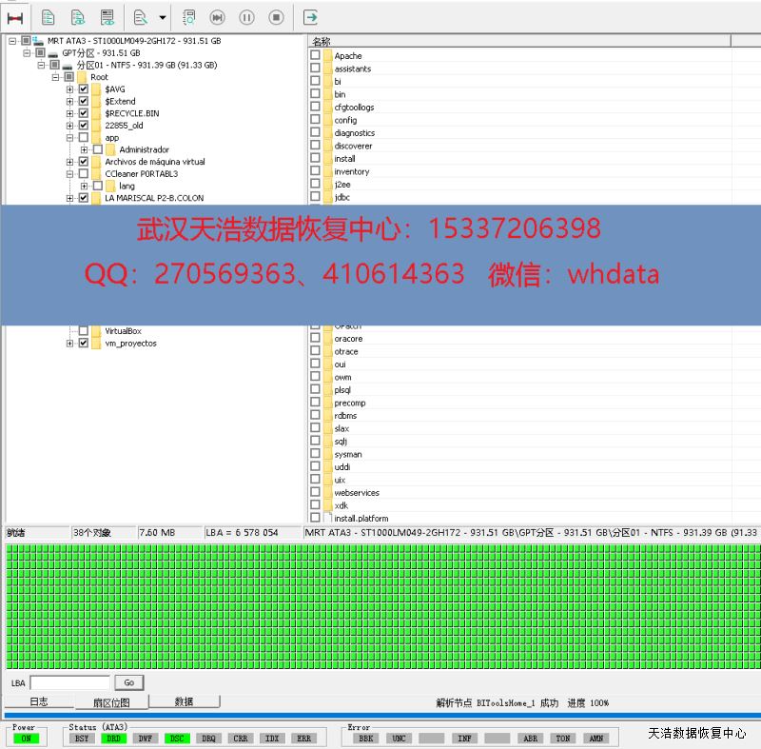This screenshot has height=749, width=761.
Task: Switch to the 日志 tab
Action: coord(38,701)
